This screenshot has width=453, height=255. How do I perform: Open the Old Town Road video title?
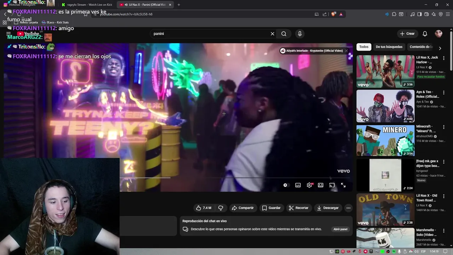[427, 198]
